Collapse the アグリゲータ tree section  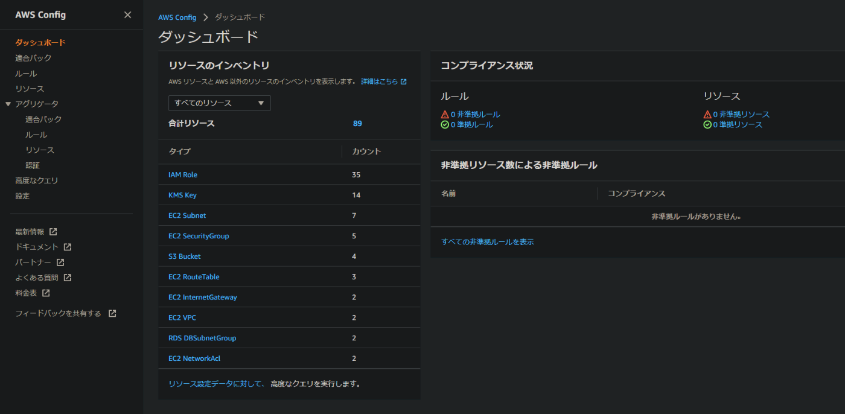click(8, 104)
